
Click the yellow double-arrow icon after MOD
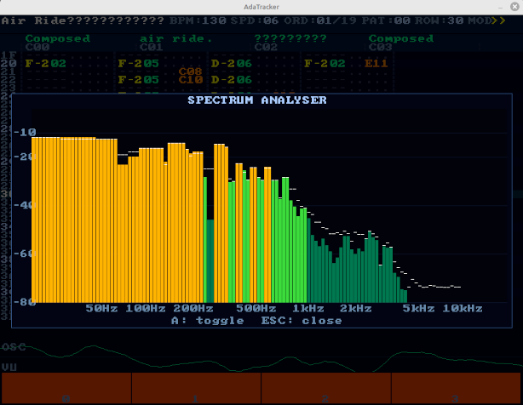click(499, 20)
